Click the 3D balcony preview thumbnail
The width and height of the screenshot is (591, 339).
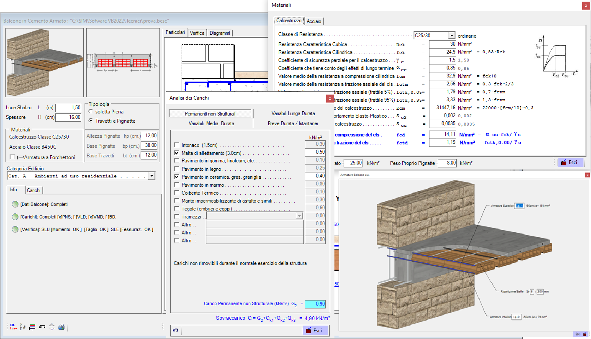coord(44,62)
